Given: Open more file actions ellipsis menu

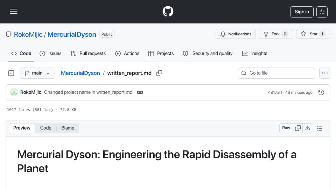Looking at the screenshot, I should 325,73.
